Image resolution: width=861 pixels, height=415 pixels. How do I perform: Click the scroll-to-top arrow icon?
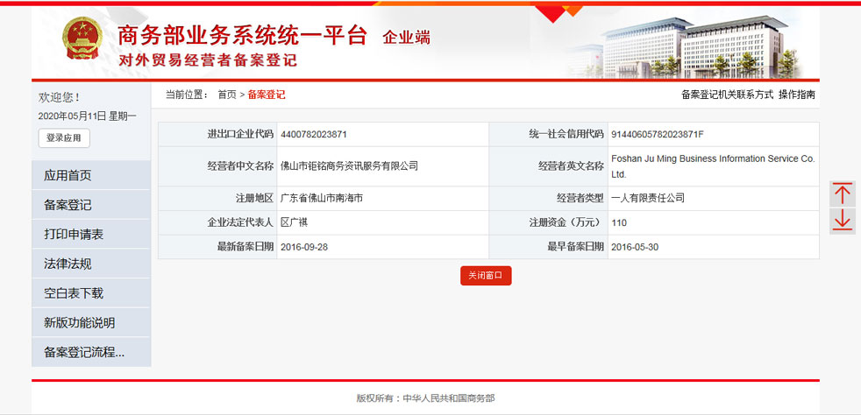pyautogui.click(x=842, y=194)
